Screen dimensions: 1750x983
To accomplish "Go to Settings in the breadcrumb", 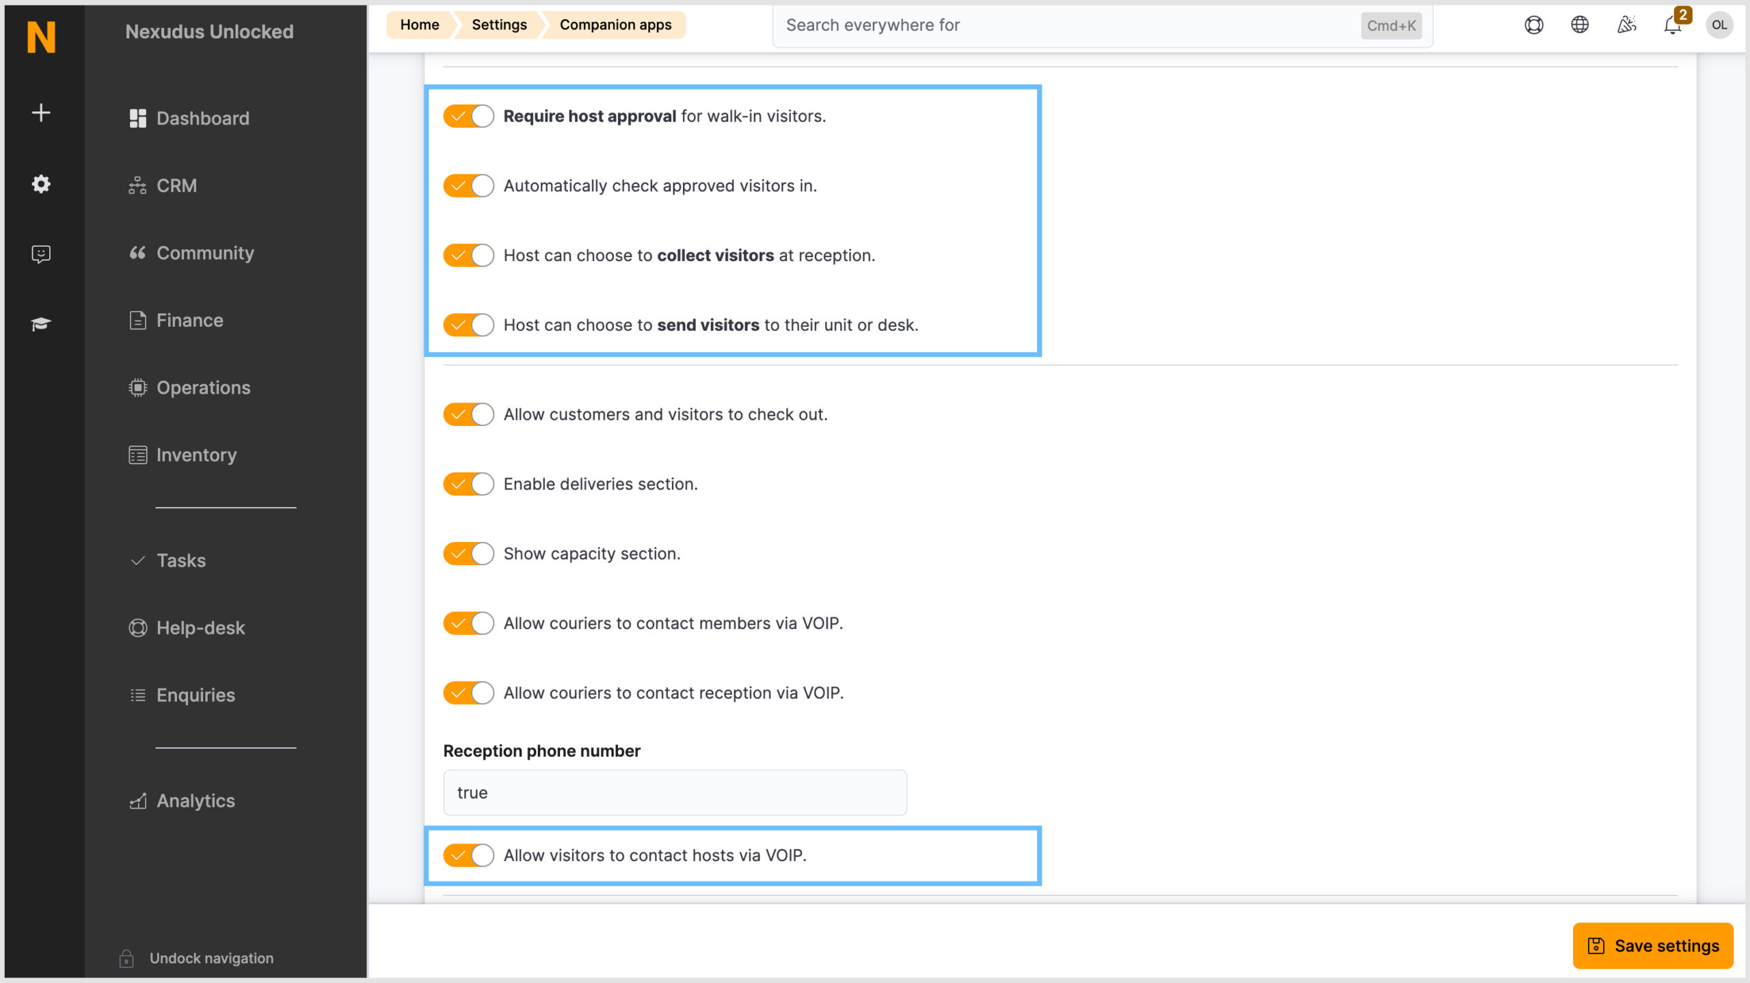I will 498,25.
